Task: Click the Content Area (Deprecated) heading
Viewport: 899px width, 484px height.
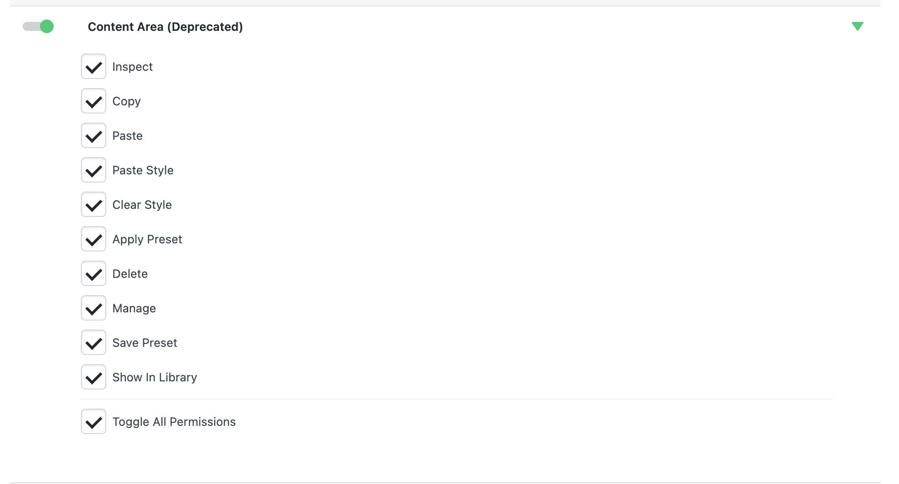Action: (x=165, y=27)
